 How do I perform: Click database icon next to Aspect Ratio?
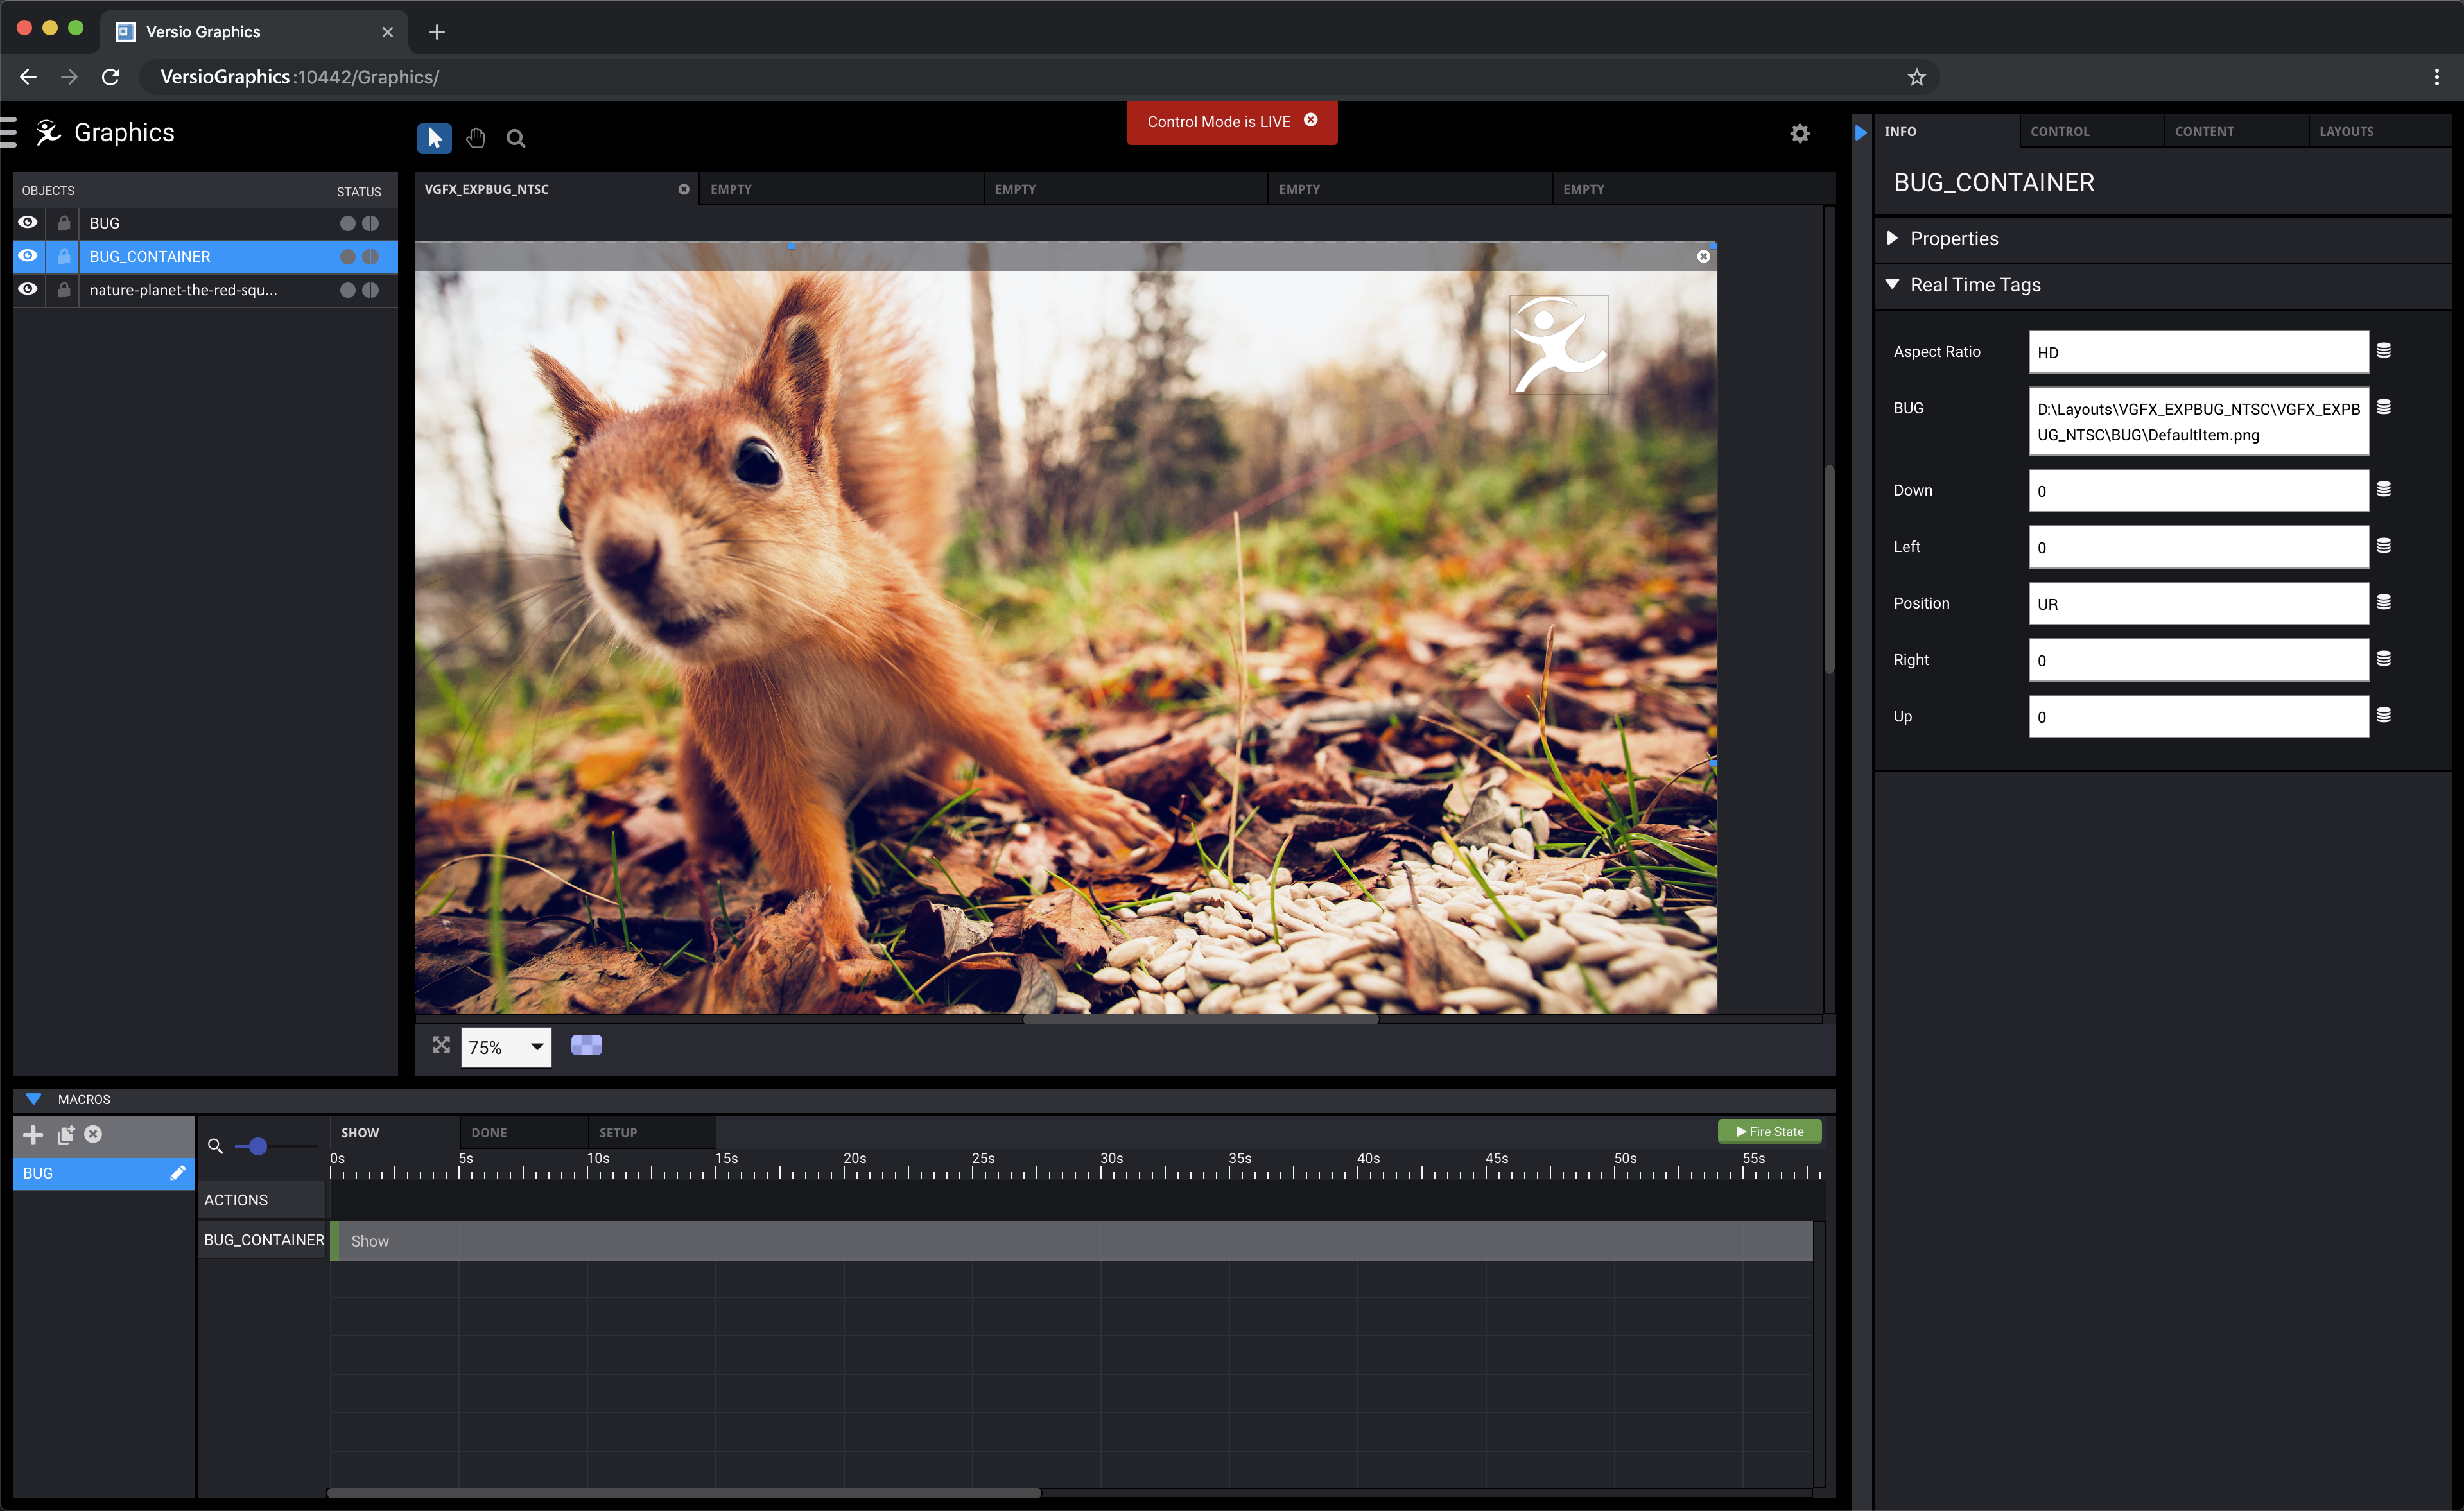[2384, 351]
